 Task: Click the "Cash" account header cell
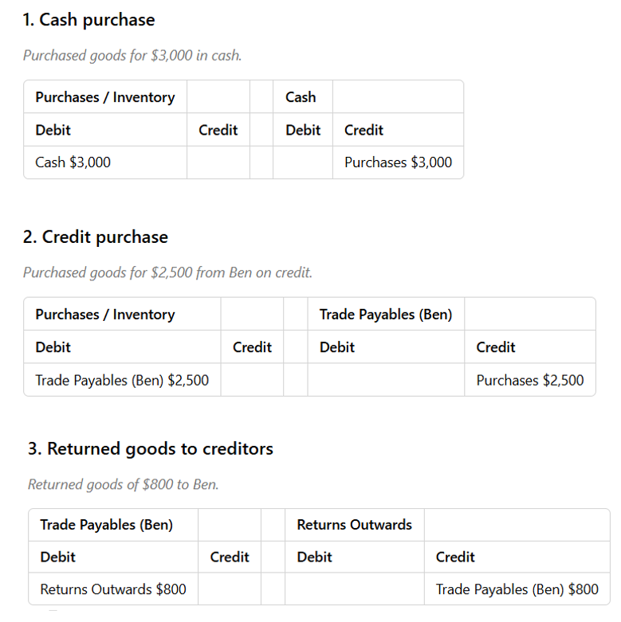point(301,97)
